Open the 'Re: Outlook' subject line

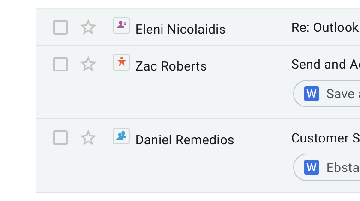click(x=324, y=28)
